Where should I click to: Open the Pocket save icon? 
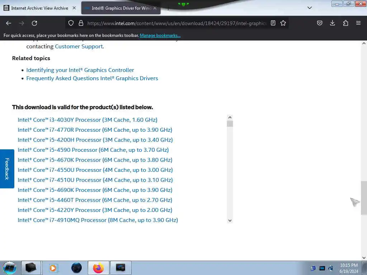320,23
